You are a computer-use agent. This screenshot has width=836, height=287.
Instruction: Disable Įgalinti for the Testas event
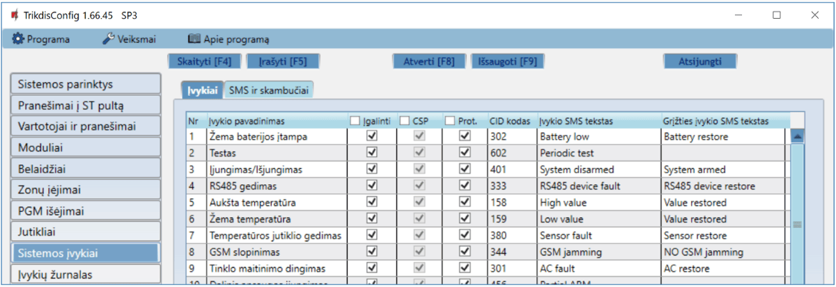tap(371, 153)
